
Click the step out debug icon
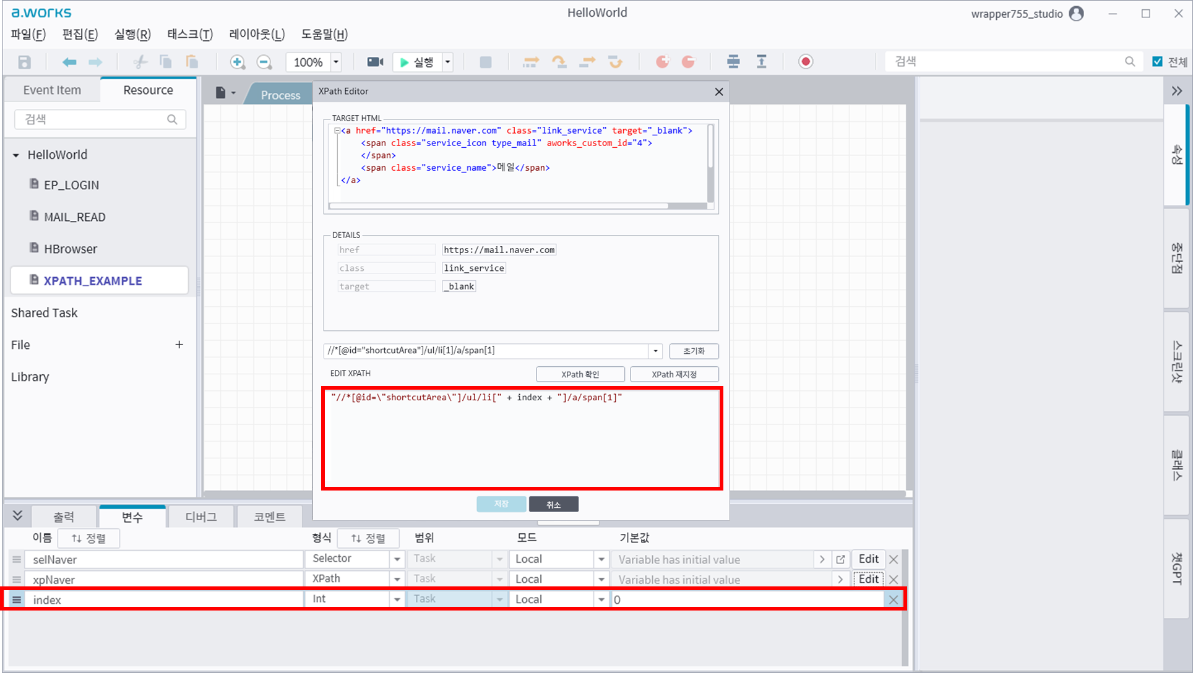(x=587, y=62)
